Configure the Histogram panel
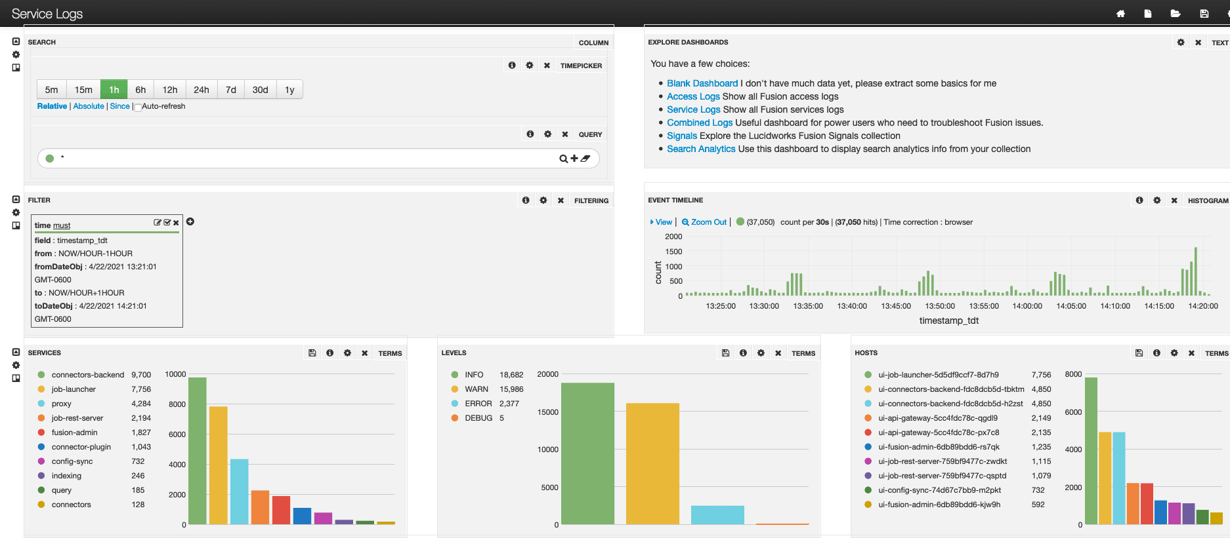1230x538 pixels. click(1157, 201)
